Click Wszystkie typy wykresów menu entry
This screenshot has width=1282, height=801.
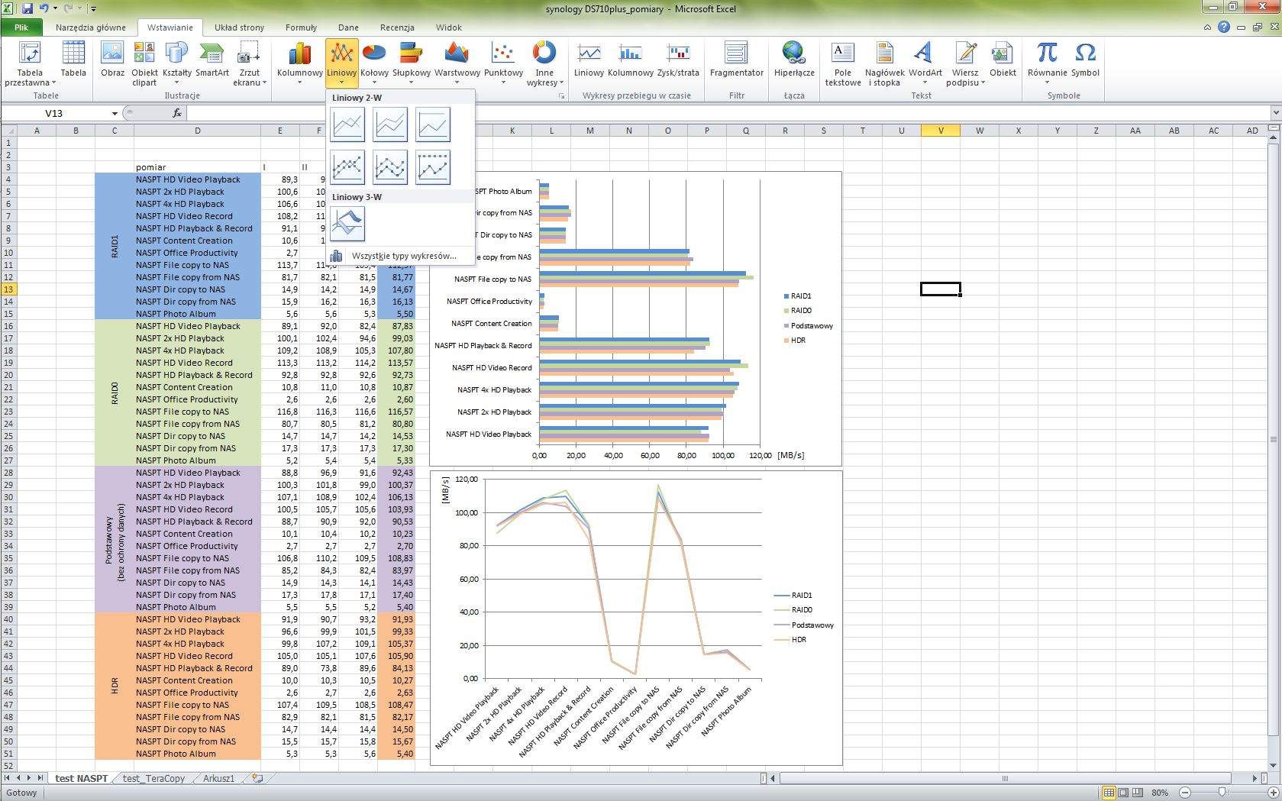click(403, 256)
